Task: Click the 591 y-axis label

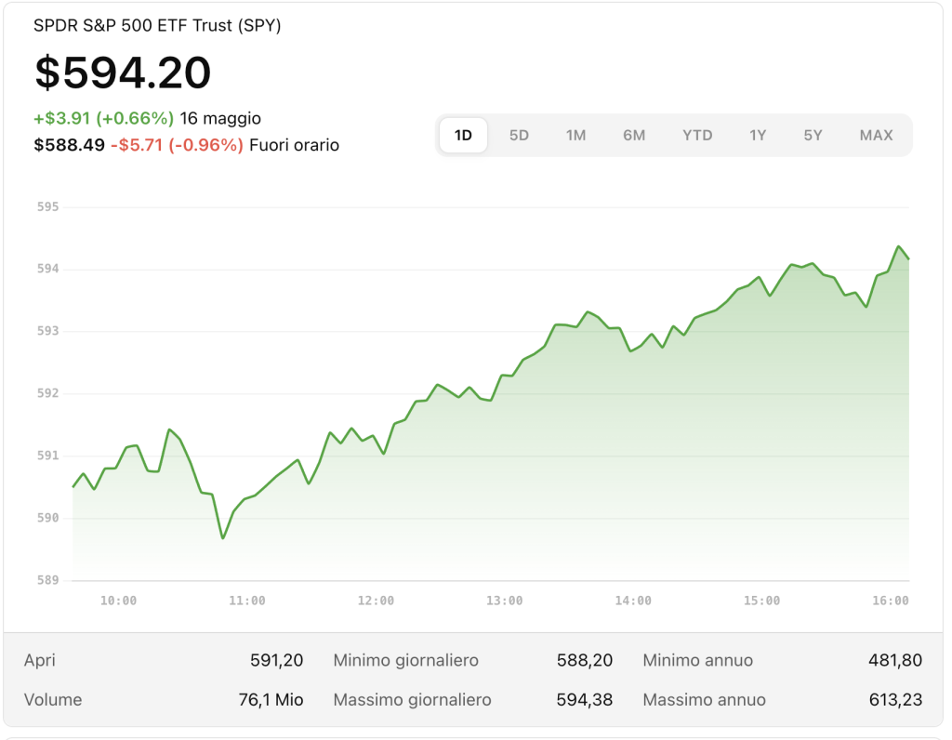Action: coord(48,456)
